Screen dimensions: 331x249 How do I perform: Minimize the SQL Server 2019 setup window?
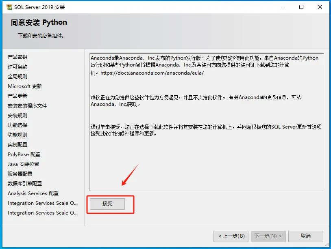click(283, 7)
